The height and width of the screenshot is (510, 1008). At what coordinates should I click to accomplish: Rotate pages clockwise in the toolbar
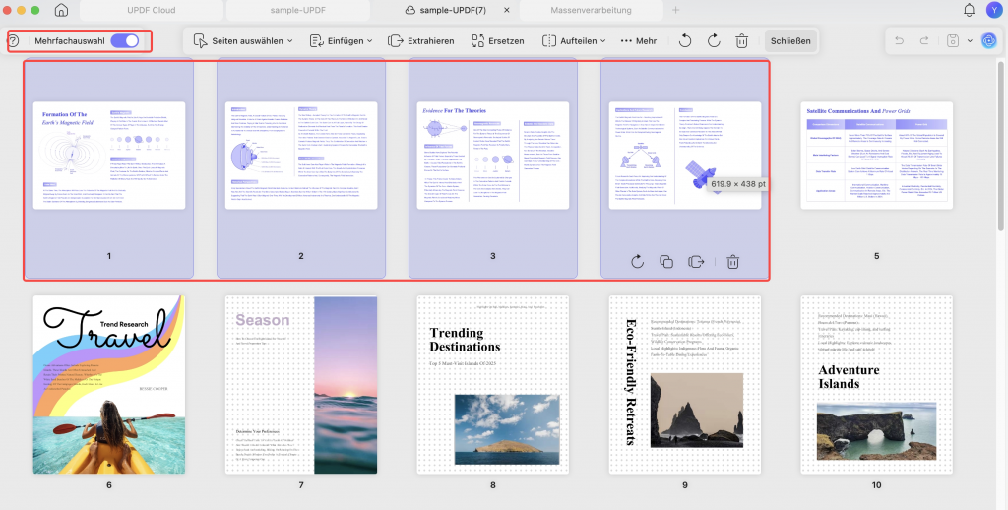tap(714, 41)
